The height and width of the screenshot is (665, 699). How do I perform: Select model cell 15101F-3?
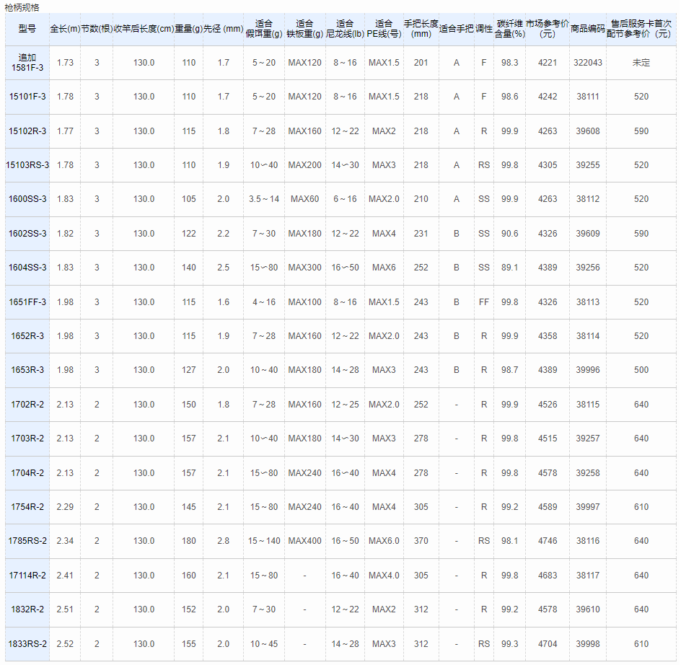(27, 97)
